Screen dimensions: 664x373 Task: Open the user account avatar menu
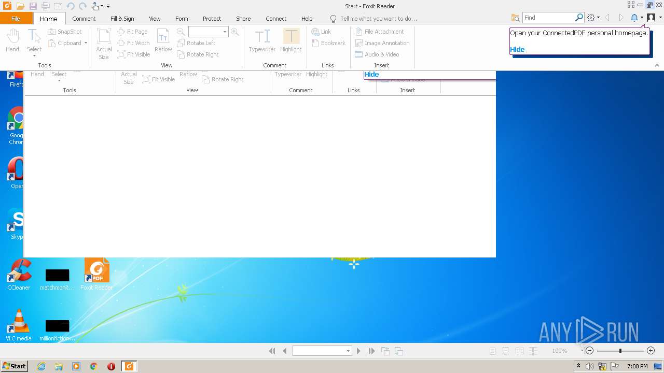point(654,18)
